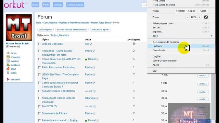Click the Recortar edit button
The height and width of the screenshot is (123, 219).
coord(180,11)
